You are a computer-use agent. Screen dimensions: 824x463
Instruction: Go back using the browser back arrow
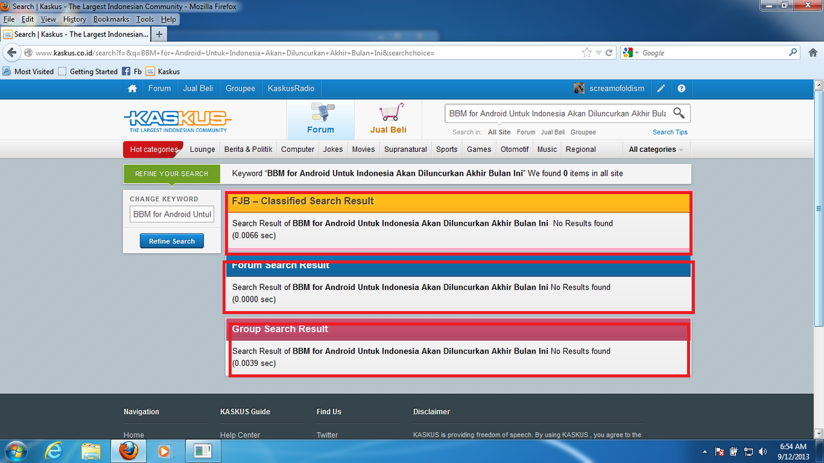coord(13,53)
